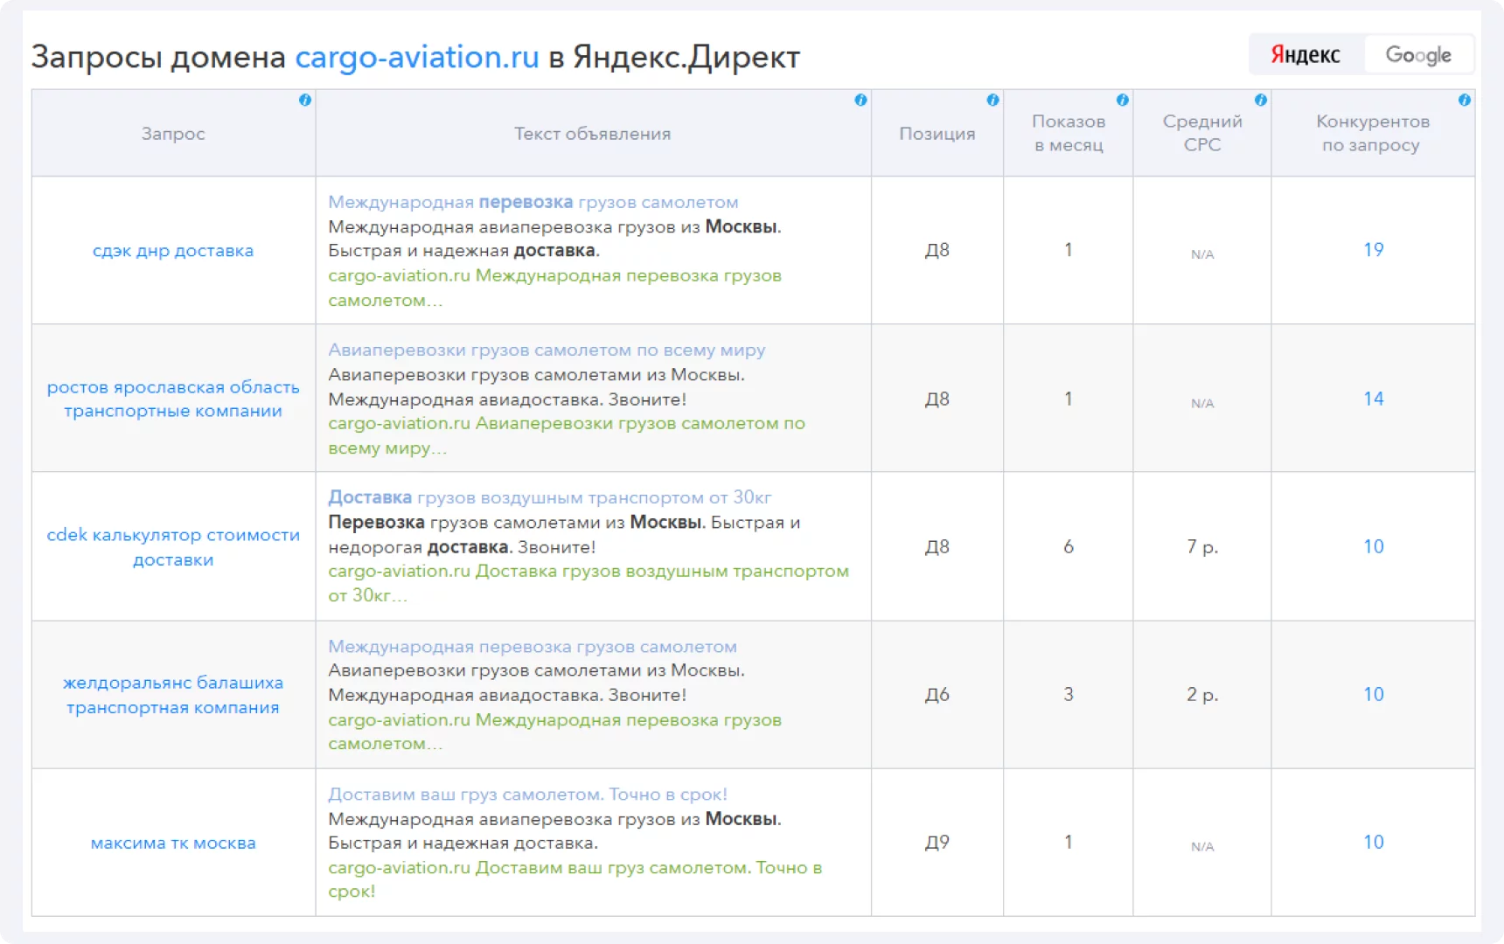Open competitors count 19
This screenshot has width=1504, height=944.
pos(1374,250)
